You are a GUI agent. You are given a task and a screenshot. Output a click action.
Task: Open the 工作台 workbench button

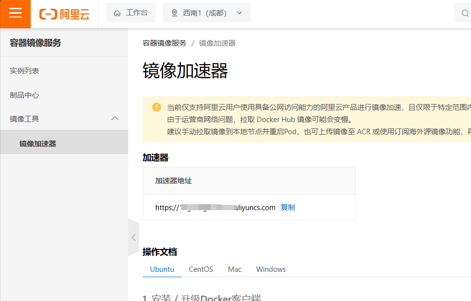click(131, 13)
